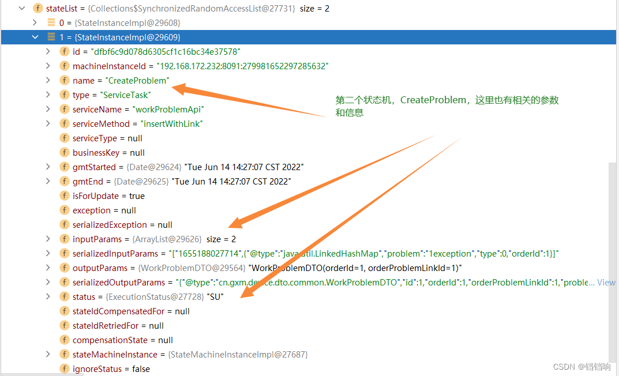
Task: Click field icon beside compensationState
Action: coord(65,340)
